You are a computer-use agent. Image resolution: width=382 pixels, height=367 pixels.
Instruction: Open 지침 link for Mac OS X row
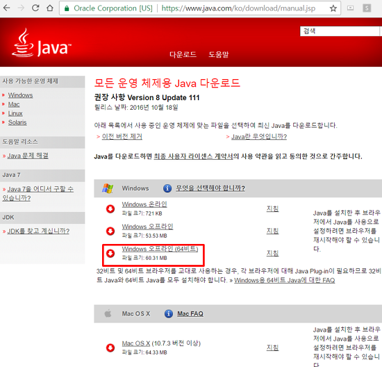click(x=273, y=348)
